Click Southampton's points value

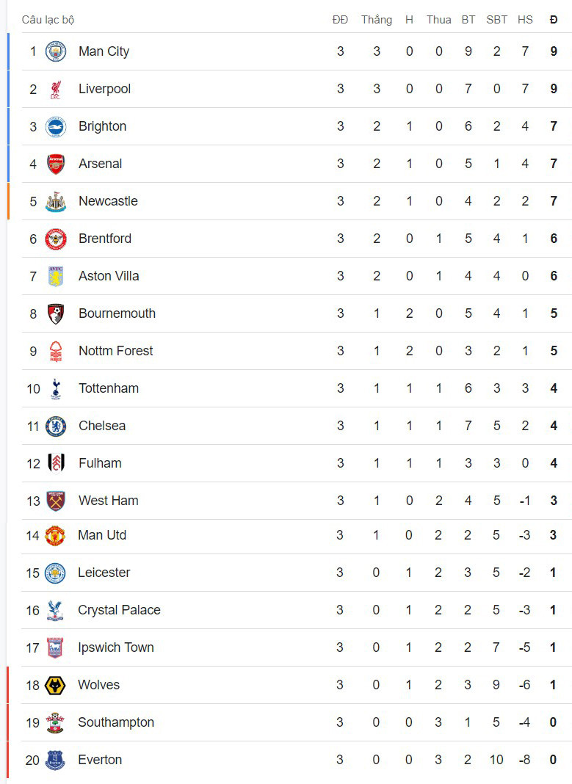click(x=554, y=722)
